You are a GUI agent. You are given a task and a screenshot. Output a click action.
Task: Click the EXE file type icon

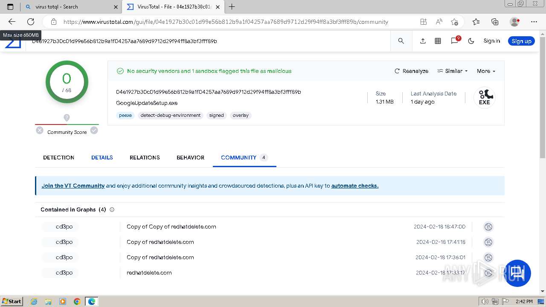click(484, 98)
